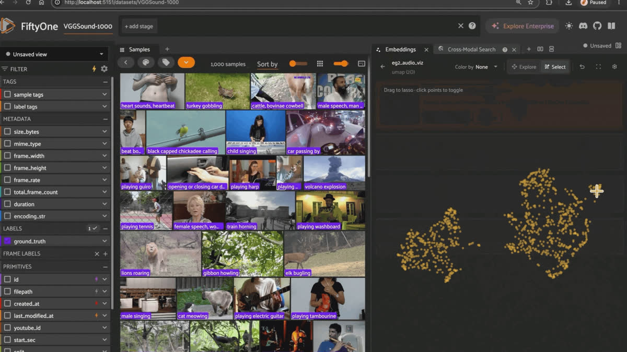The image size is (627, 352).
Task: Switch embeddings plot to Explore mode
Action: [524, 67]
